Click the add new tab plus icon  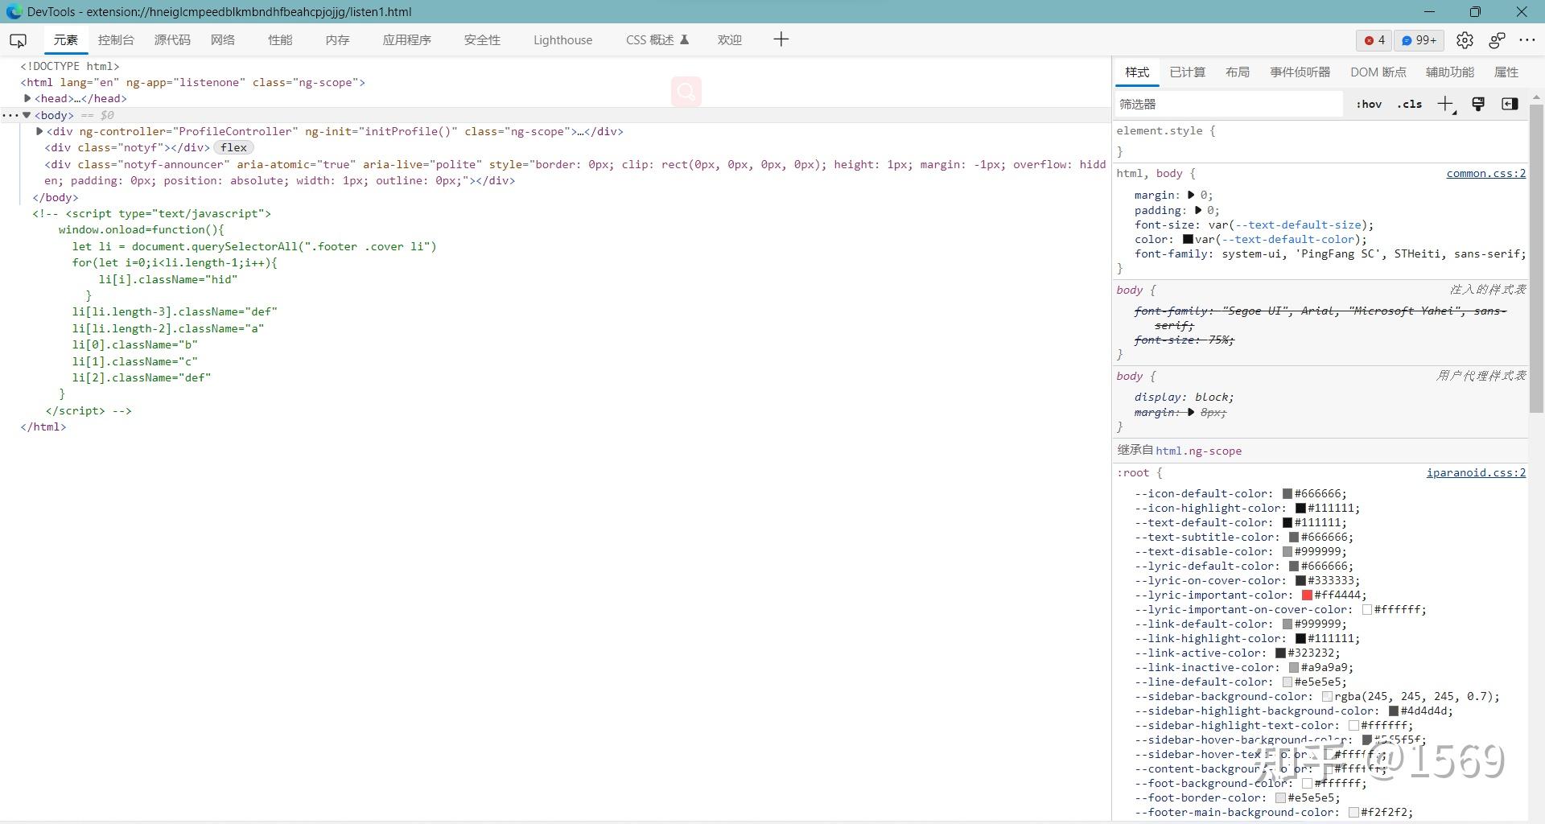point(781,40)
